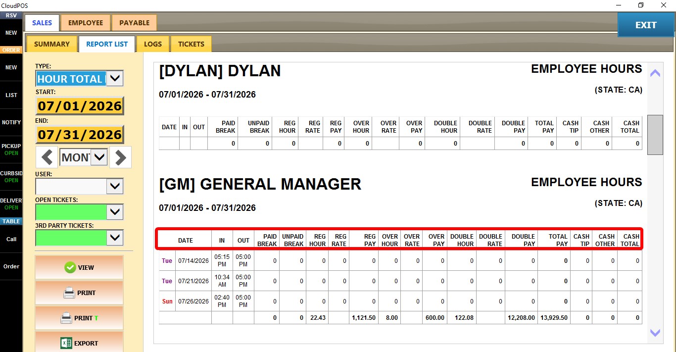Screen dimensions: 676x352
Task: Go to previous period with left arrow
Action: pyautogui.click(x=47, y=157)
